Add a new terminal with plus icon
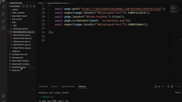The height and width of the screenshot is (102, 182). tap(163, 86)
